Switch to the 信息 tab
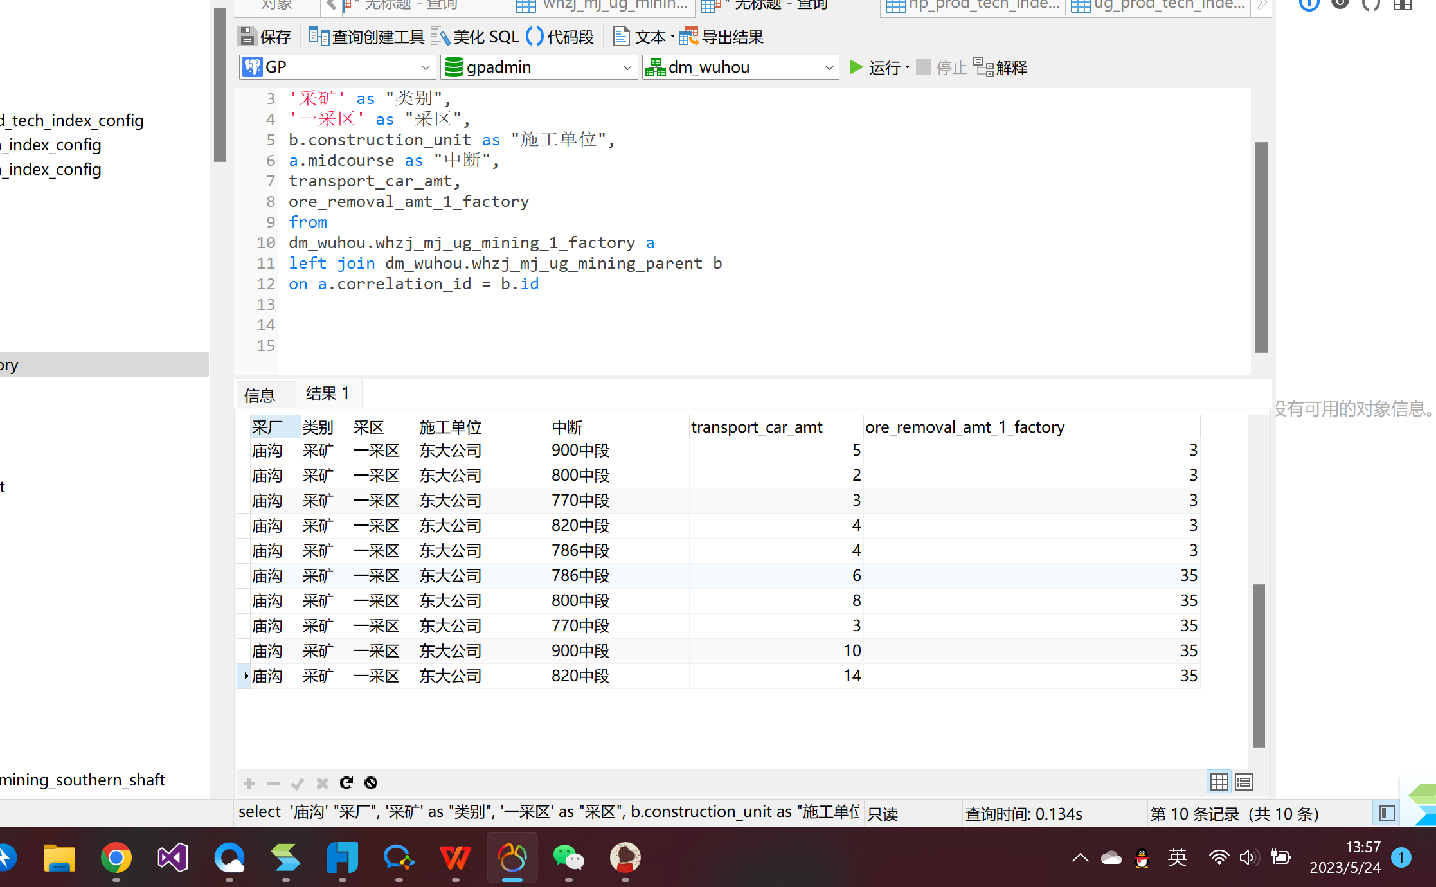Image resolution: width=1436 pixels, height=887 pixels. click(260, 395)
